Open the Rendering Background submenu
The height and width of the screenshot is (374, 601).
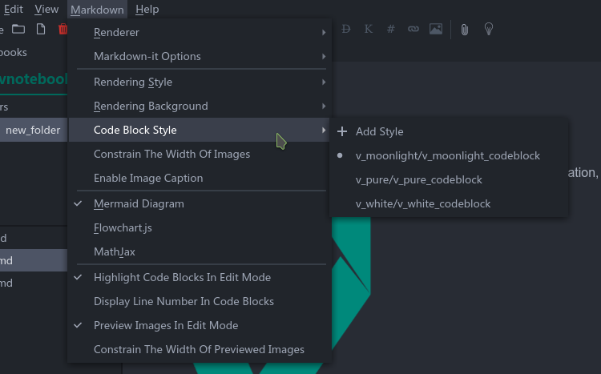[200, 107]
